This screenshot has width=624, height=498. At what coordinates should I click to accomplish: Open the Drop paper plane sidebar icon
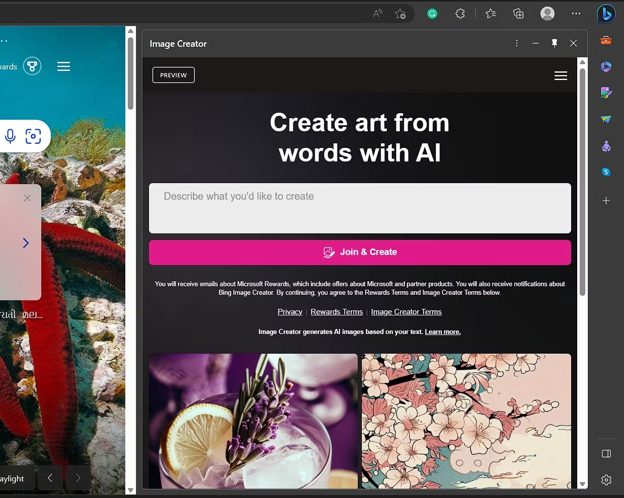606,119
